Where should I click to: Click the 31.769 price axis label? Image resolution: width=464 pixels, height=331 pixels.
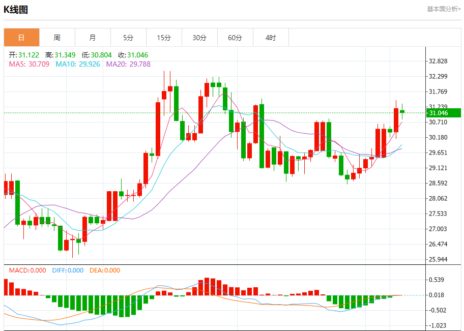click(438, 92)
